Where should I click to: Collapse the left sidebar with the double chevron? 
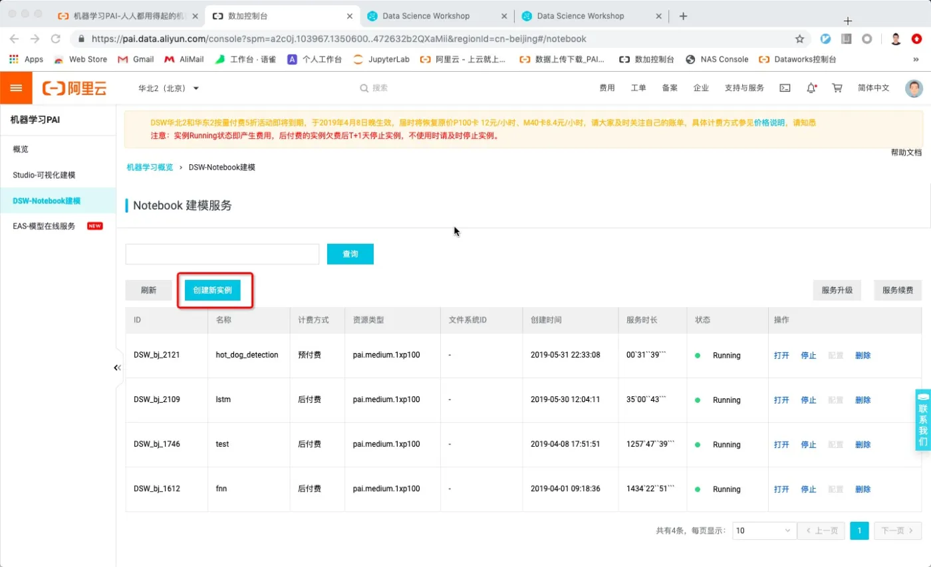[x=118, y=368]
